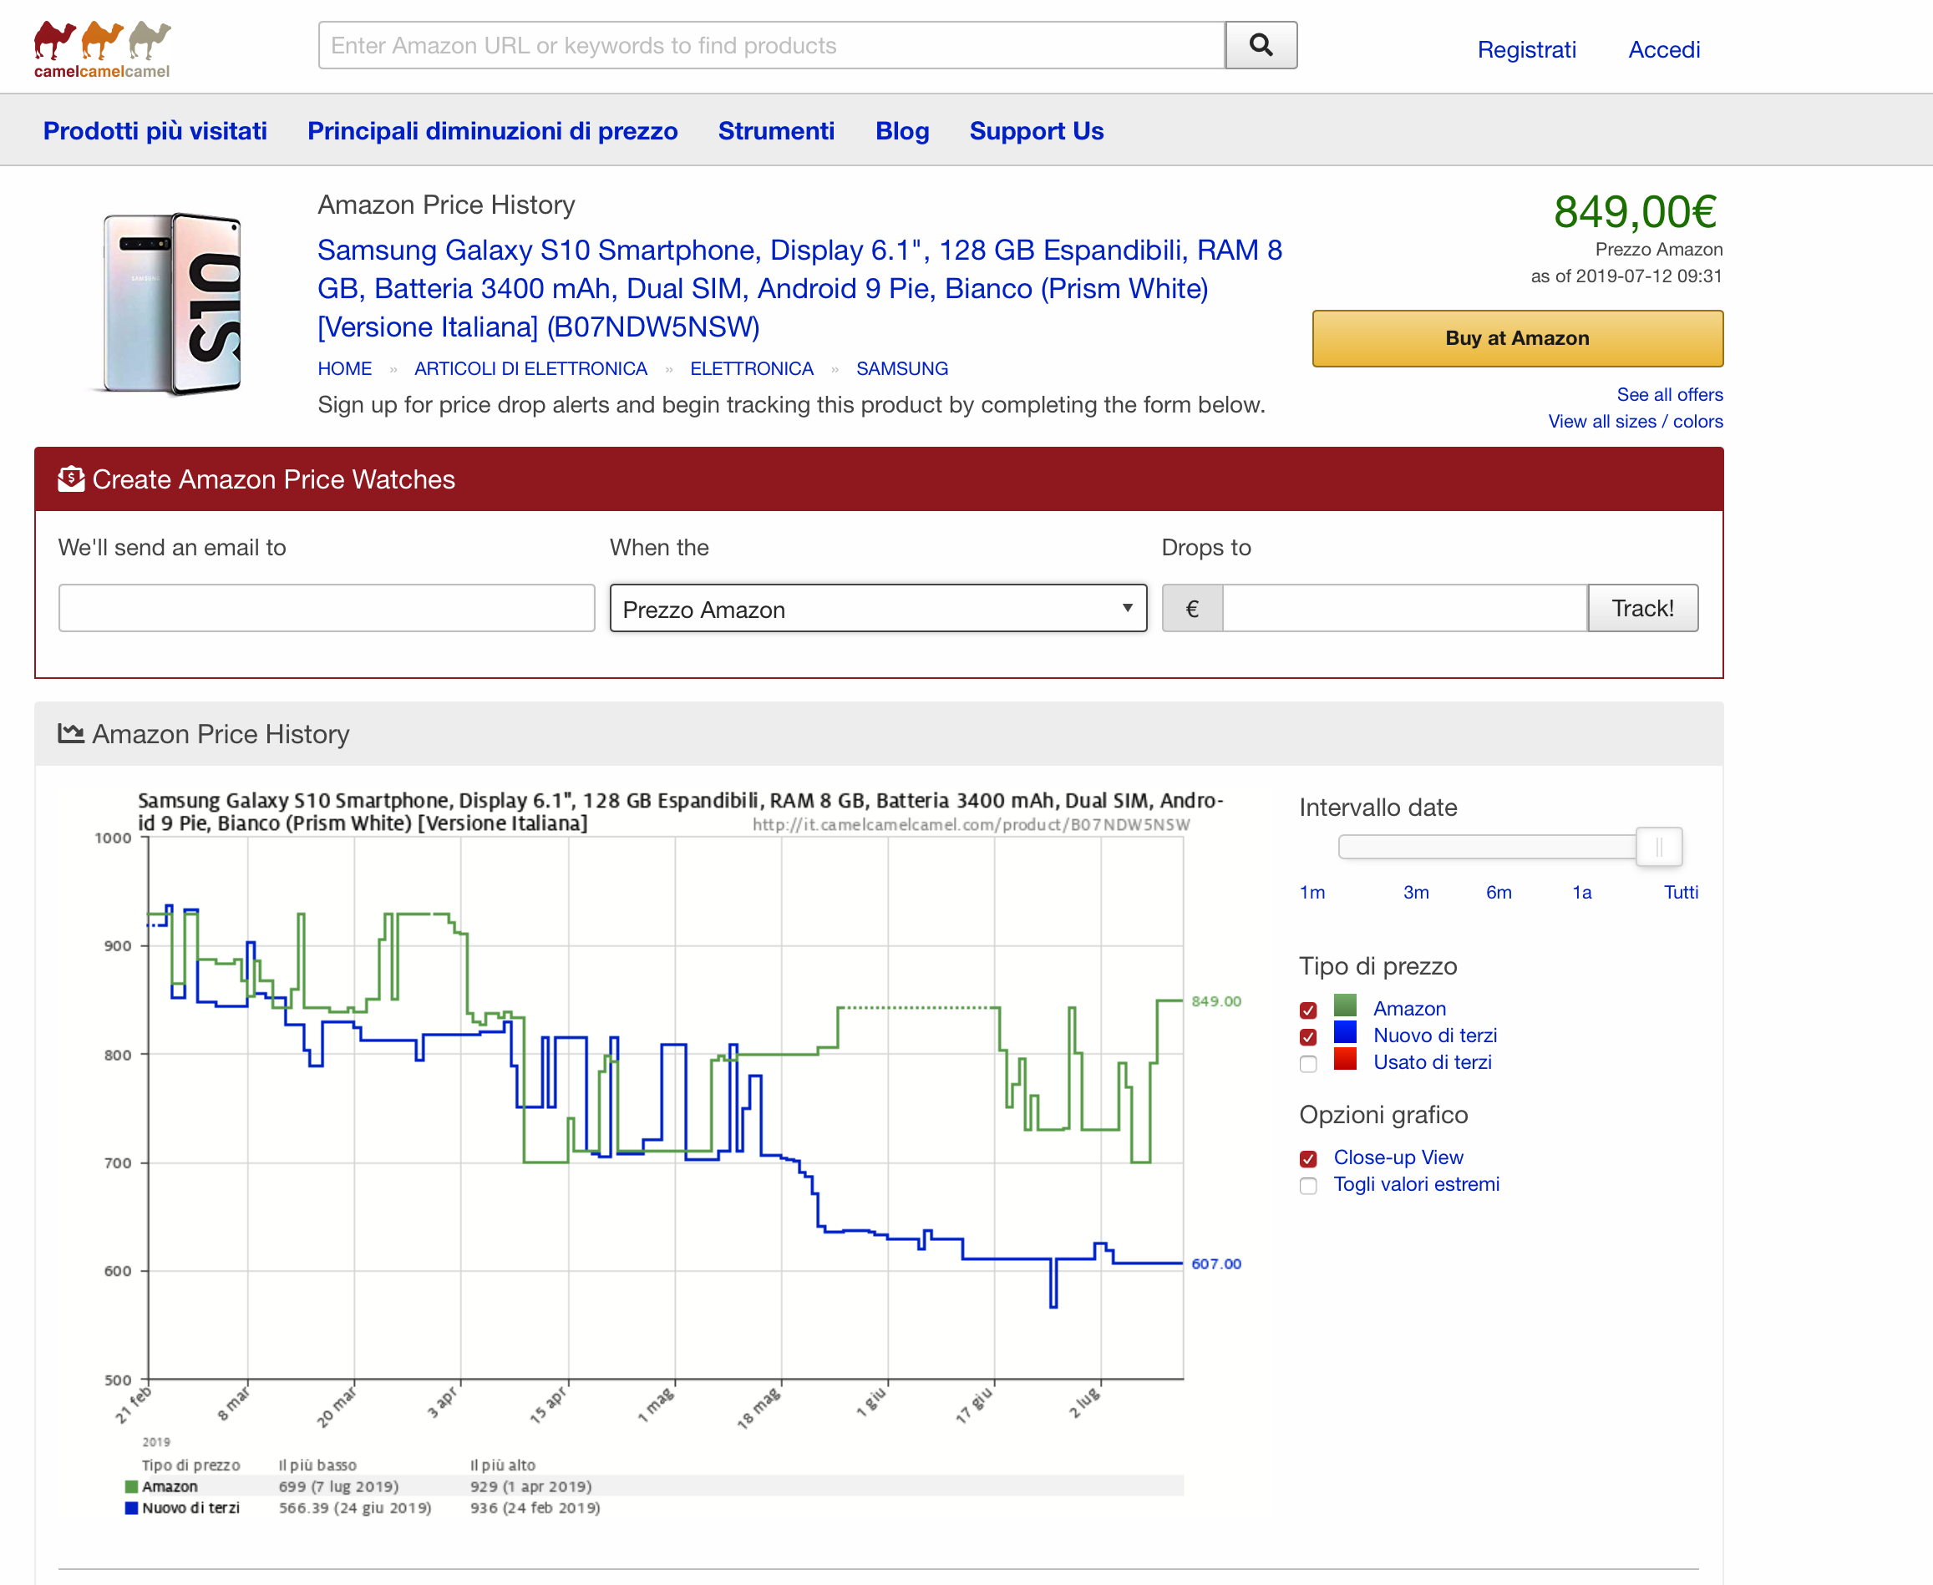This screenshot has width=1933, height=1585.
Task: Click the green Amazon color swatch
Action: coord(1345,1005)
